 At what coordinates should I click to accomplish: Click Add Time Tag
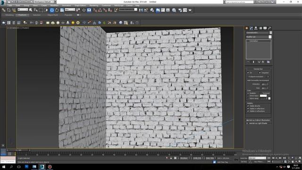(x=222, y=162)
